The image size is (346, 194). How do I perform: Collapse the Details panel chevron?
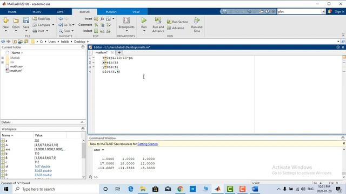pyautogui.click(x=82, y=122)
